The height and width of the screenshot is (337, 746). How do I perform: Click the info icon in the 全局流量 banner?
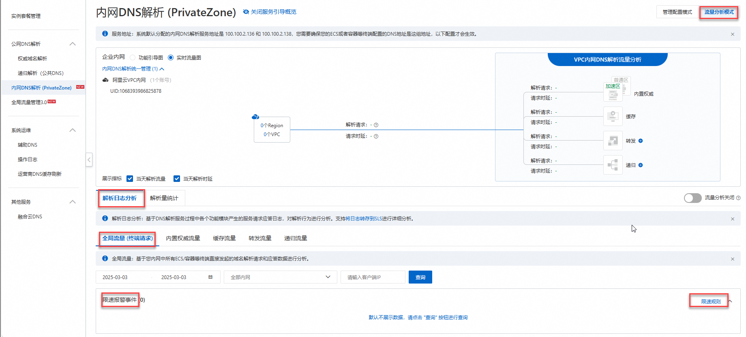tap(105, 258)
